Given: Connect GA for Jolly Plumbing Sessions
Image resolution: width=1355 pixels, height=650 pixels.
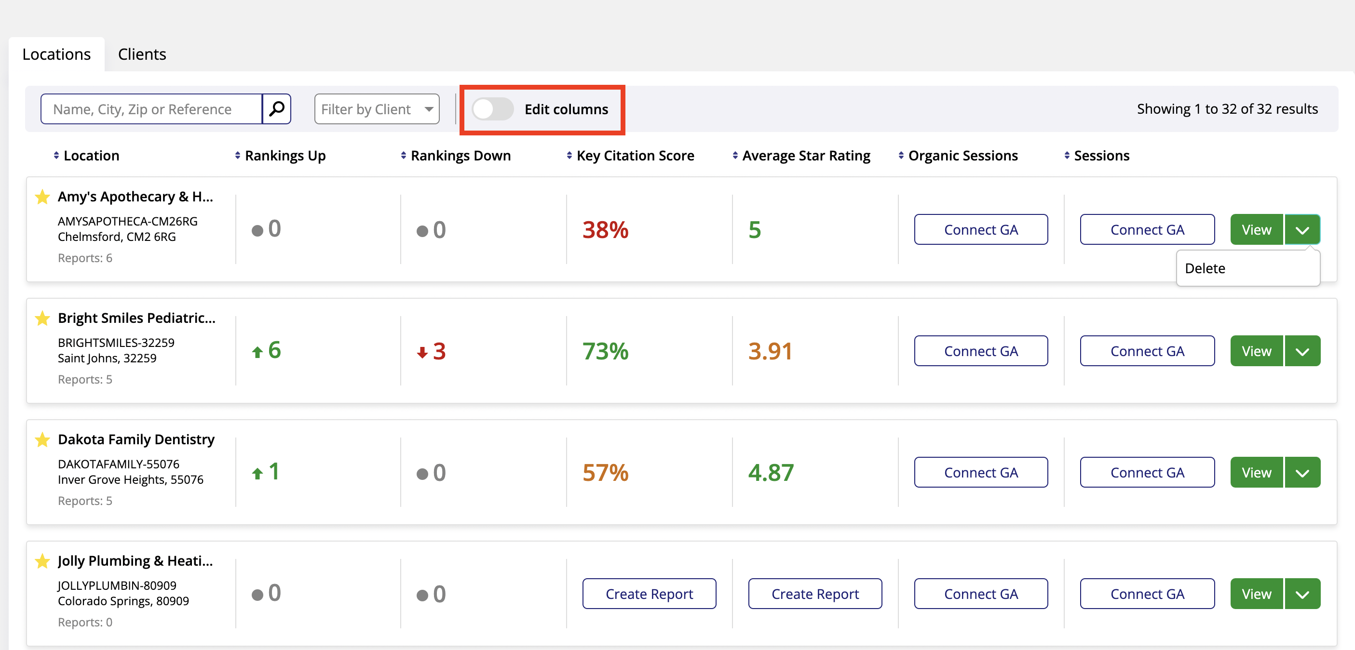Looking at the screenshot, I should pos(1147,594).
